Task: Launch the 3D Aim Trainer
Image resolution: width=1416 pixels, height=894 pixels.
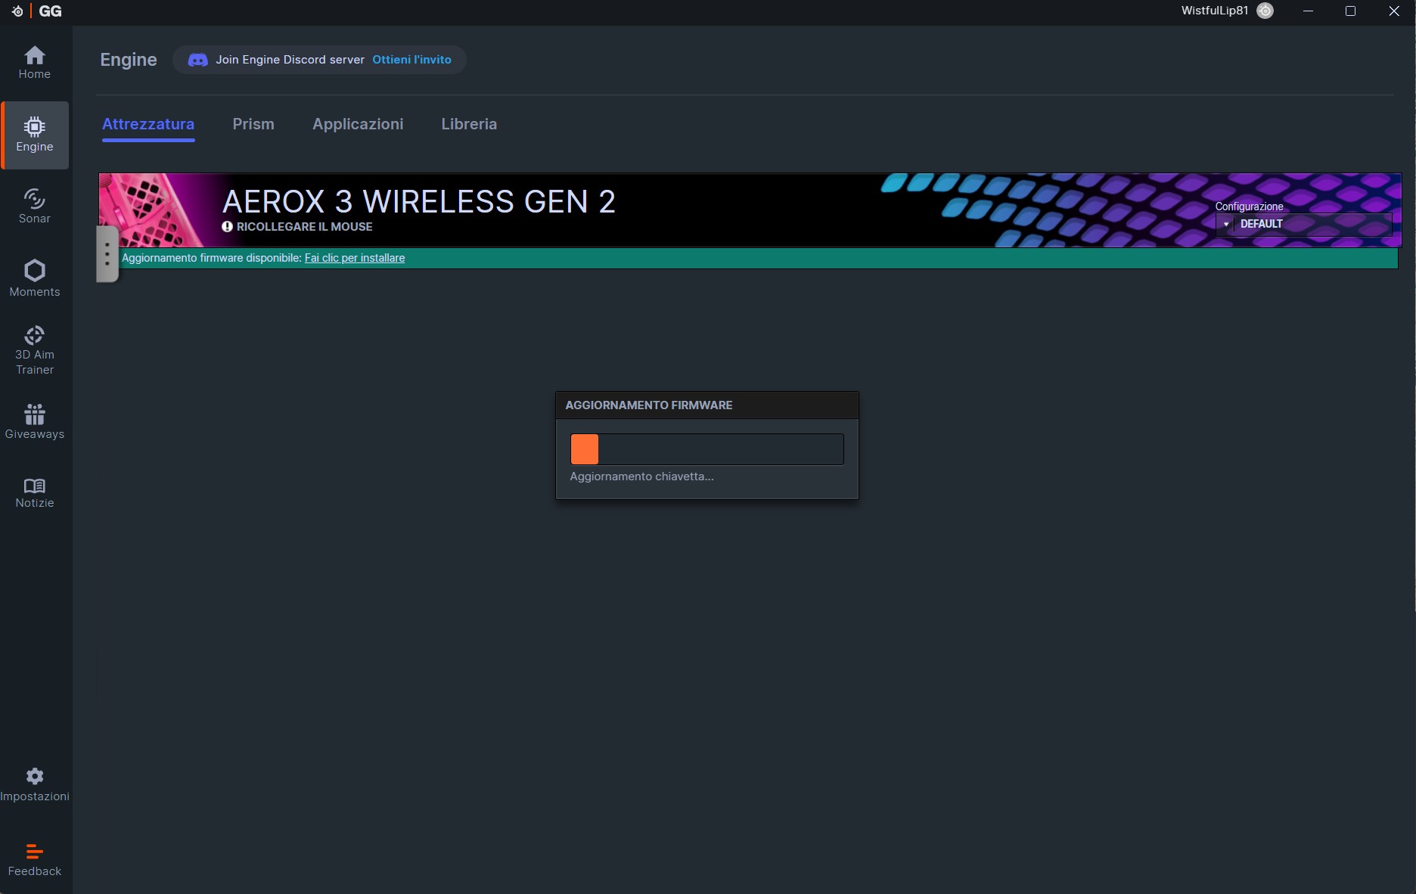Action: click(x=35, y=350)
